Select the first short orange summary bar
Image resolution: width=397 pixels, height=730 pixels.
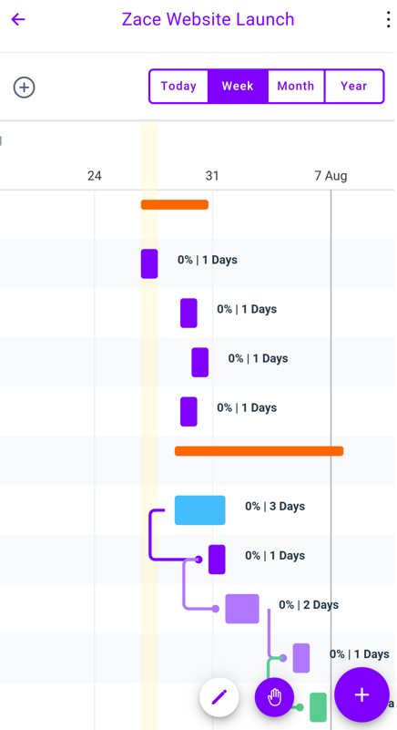pyautogui.click(x=175, y=204)
